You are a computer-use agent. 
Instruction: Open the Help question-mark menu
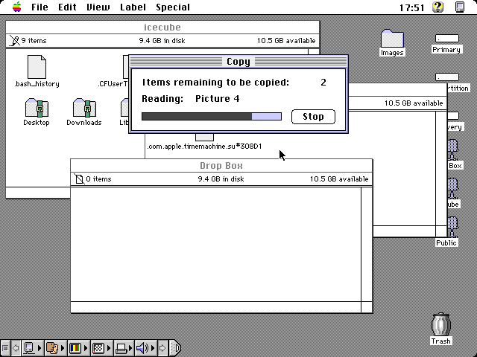coord(437,7)
